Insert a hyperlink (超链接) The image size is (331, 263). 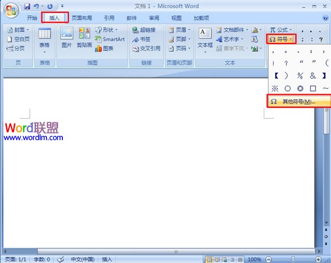click(x=144, y=30)
